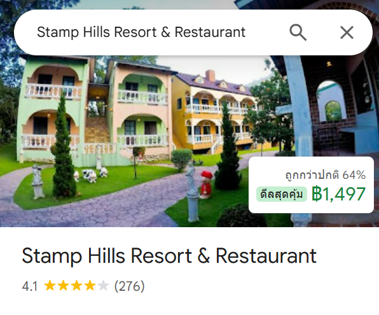Click the third yellow rating star
379x315 pixels.
click(76, 286)
